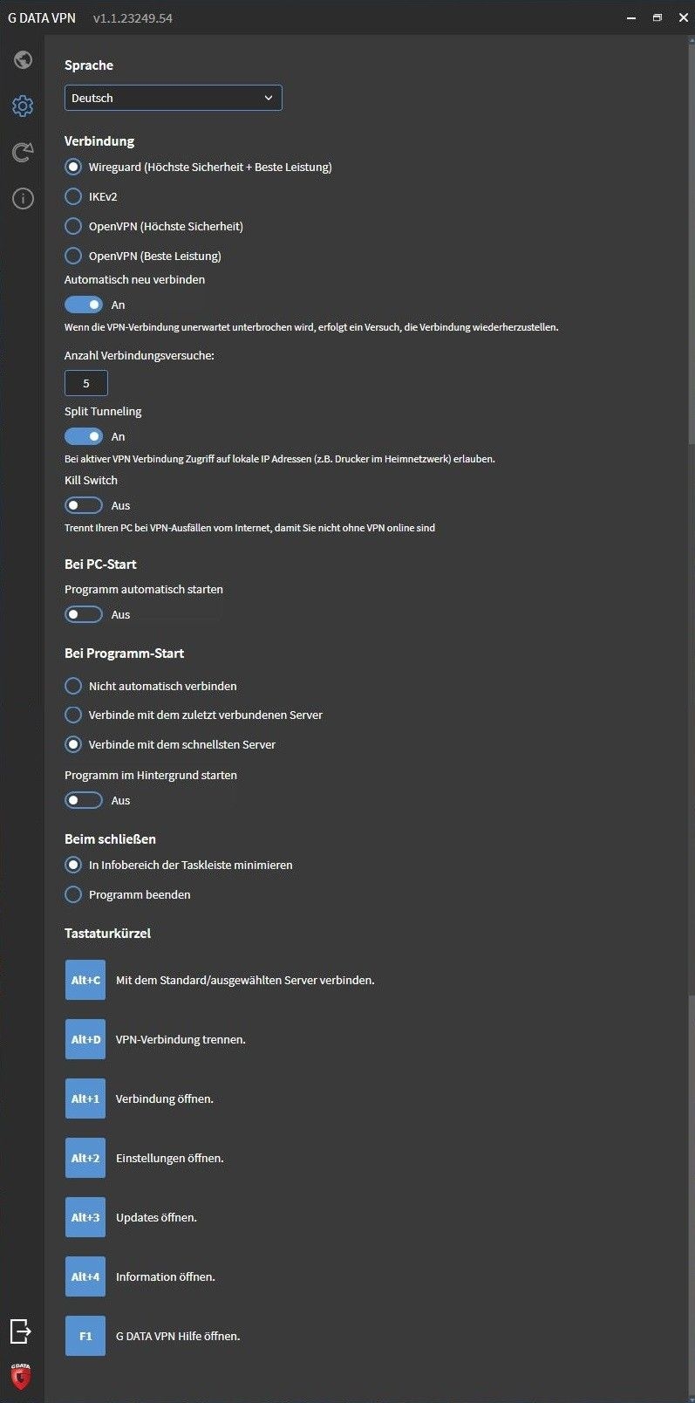This screenshot has height=1403, width=695.
Task: Open the Sprache language dropdown
Action: (x=174, y=98)
